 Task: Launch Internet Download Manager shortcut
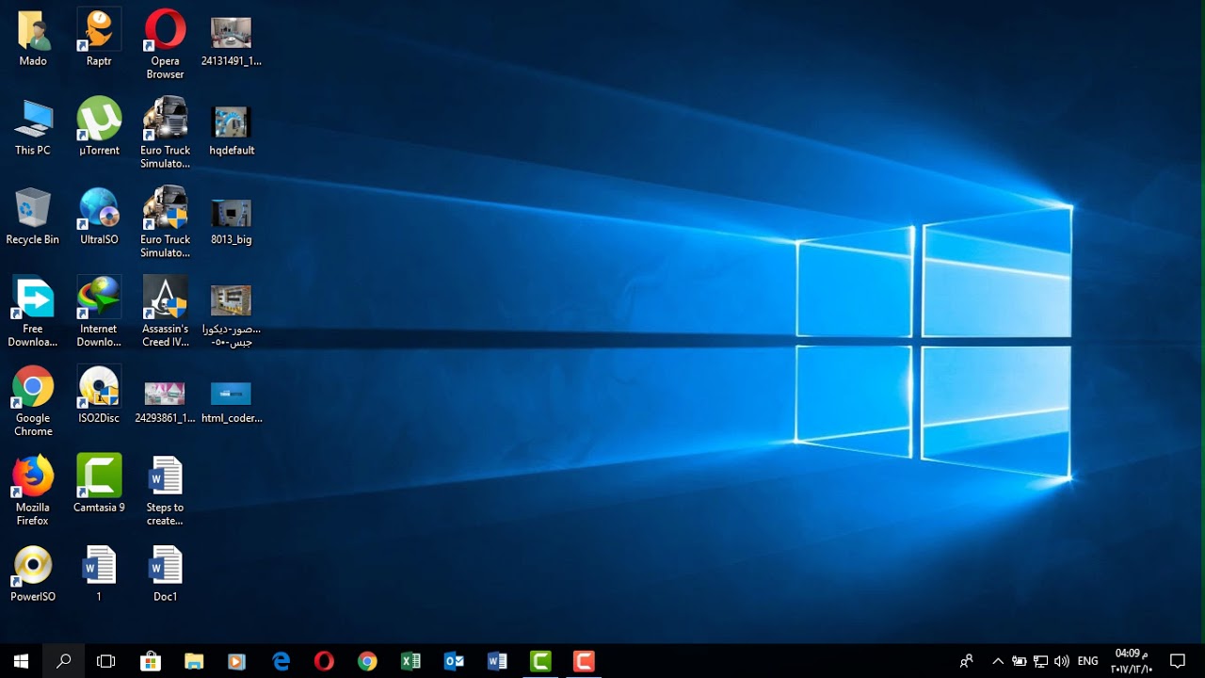[99, 298]
